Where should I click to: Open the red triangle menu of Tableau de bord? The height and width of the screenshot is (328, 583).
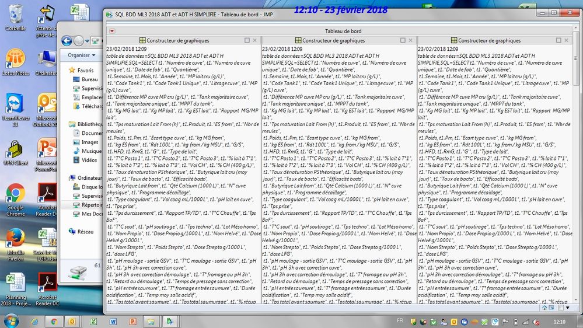tap(112, 31)
